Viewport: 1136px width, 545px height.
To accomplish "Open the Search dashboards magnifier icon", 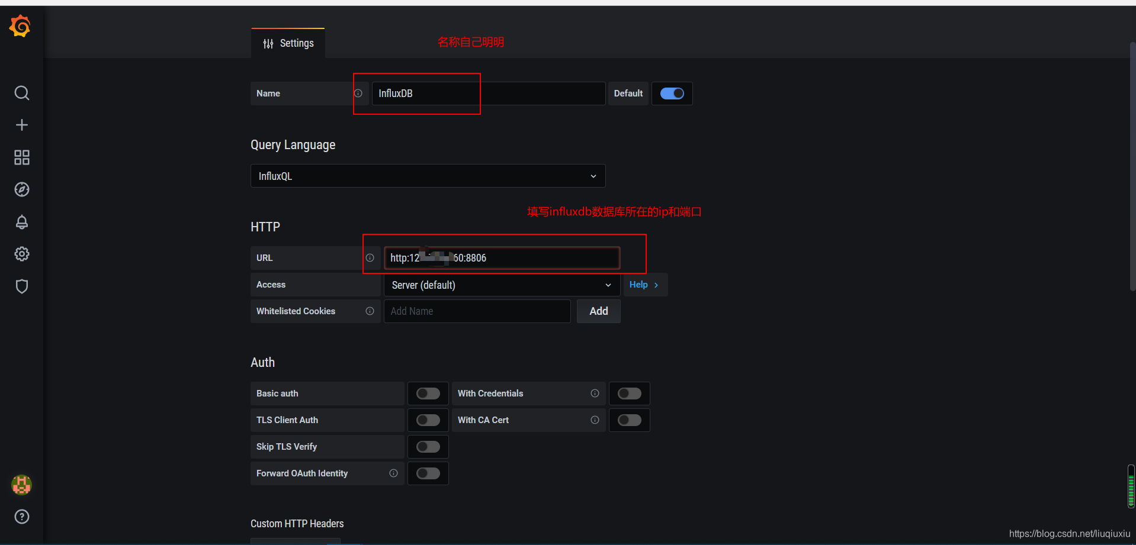I will pos(22,93).
